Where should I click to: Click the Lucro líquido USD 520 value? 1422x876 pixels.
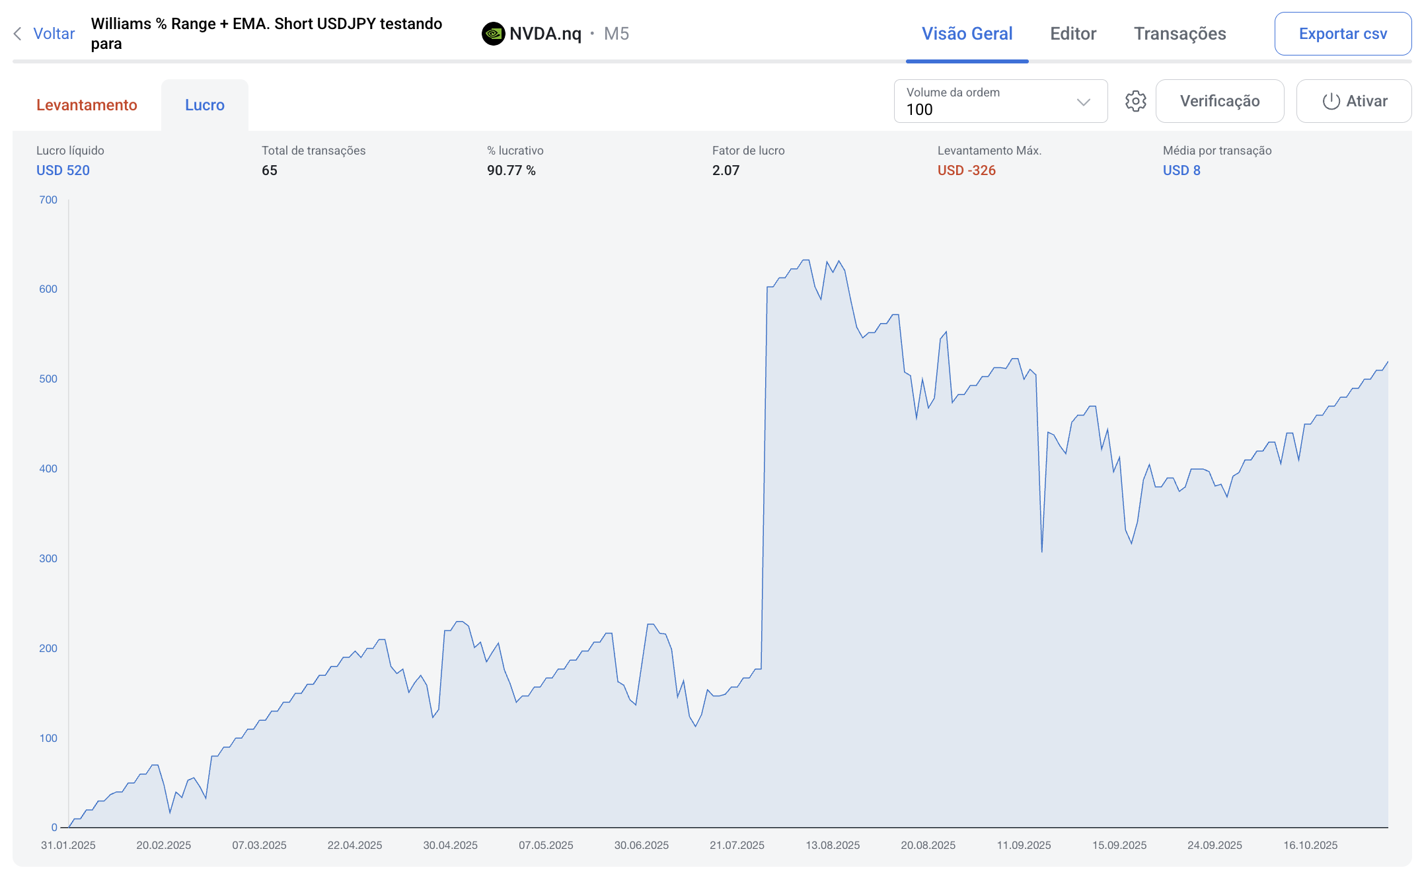pos(63,170)
